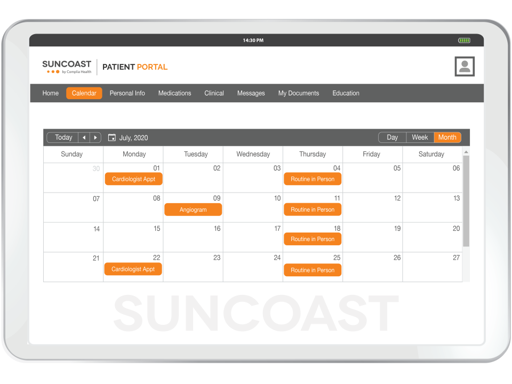Open the Suncoast logo
The image size is (512, 384).
pyautogui.click(x=66, y=66)
